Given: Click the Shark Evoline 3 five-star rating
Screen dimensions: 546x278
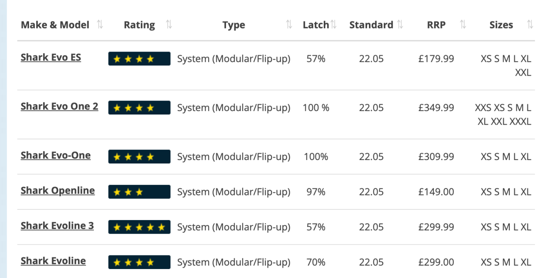Looking at the screenshot, I should pos(139,227).
